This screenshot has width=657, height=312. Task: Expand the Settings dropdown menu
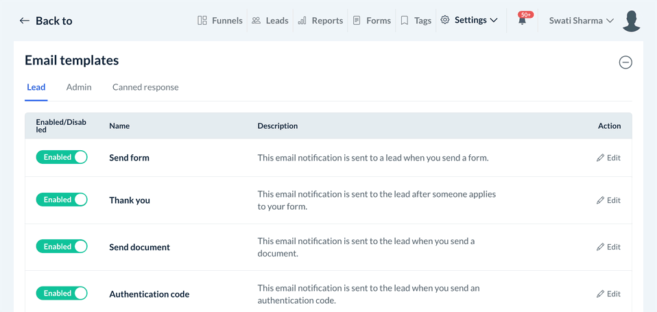pyautogui.click(x=470, y=21)
